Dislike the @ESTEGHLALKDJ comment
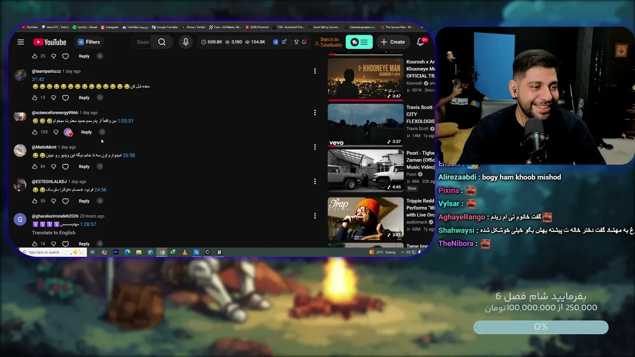635x357 pixels. click(54, 201)
